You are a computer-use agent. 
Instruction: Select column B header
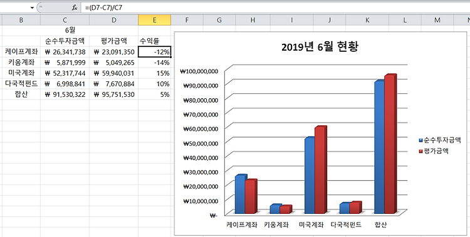21,20
